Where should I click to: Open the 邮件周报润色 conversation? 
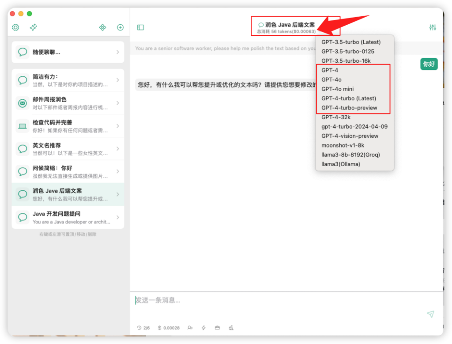(68, 103)
